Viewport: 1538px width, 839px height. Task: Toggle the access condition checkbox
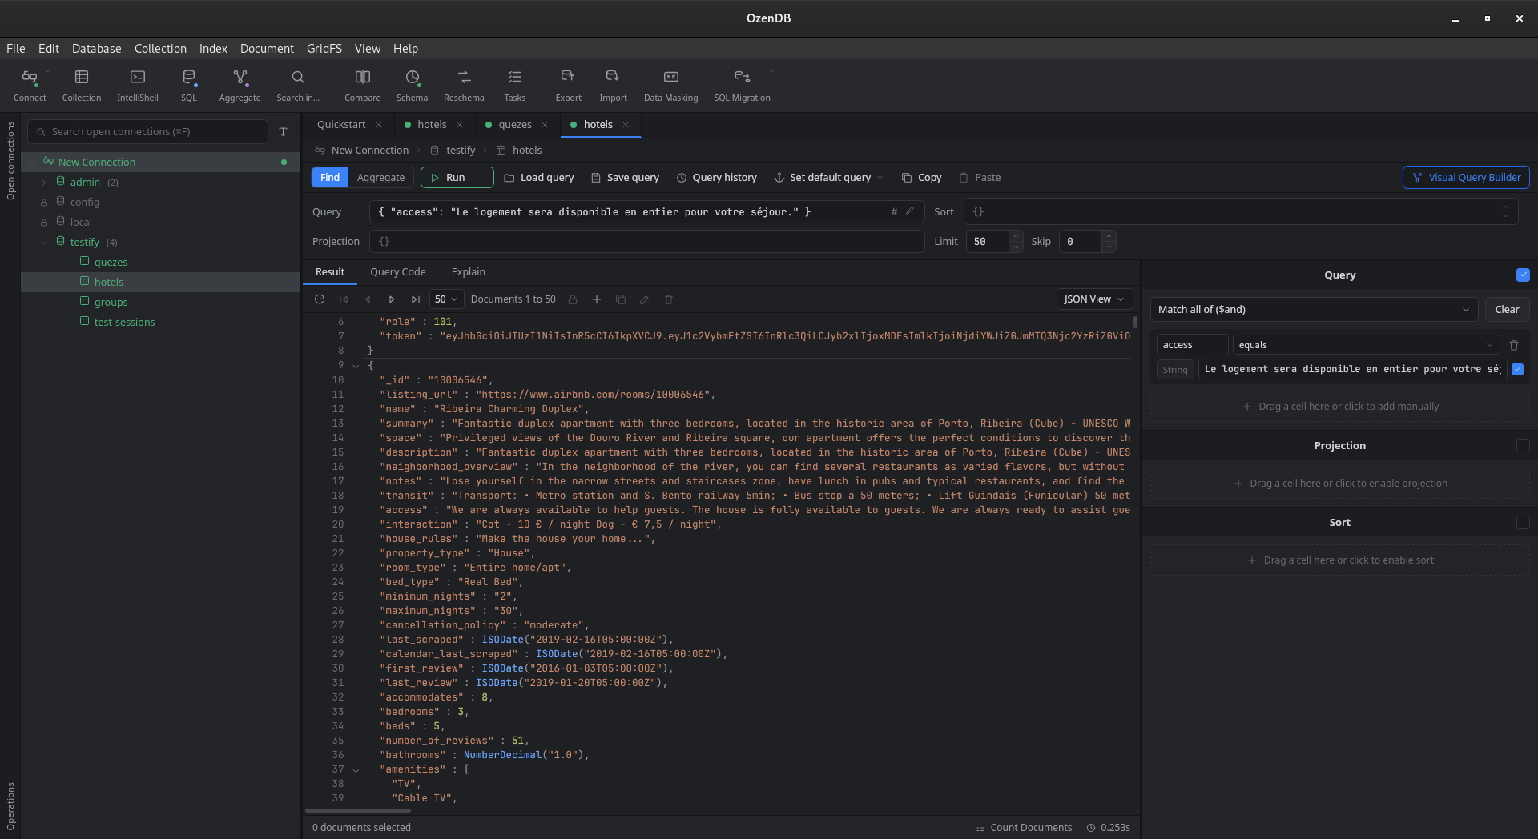tap(1517, 369)
